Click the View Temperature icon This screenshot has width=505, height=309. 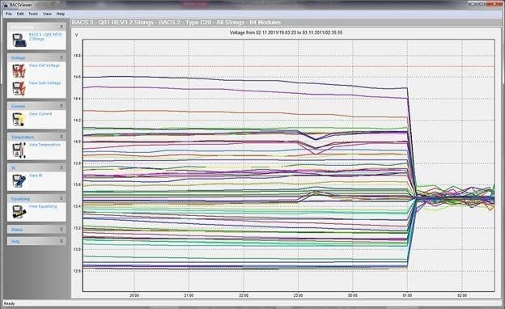[19, 150]
